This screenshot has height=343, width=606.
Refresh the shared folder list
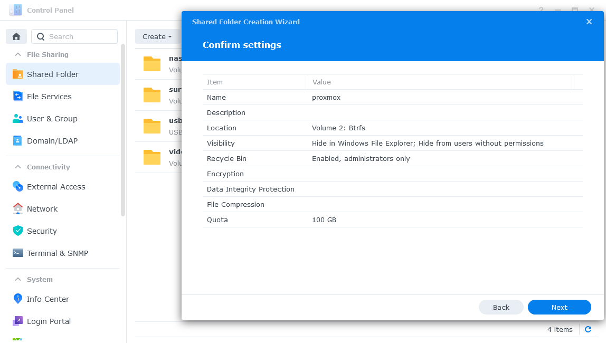588,329
